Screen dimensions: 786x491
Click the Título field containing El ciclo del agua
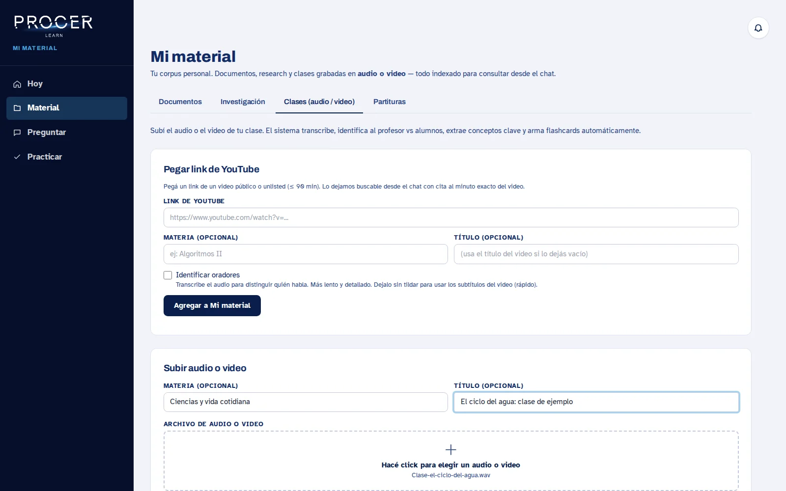[x=596, y=402]
